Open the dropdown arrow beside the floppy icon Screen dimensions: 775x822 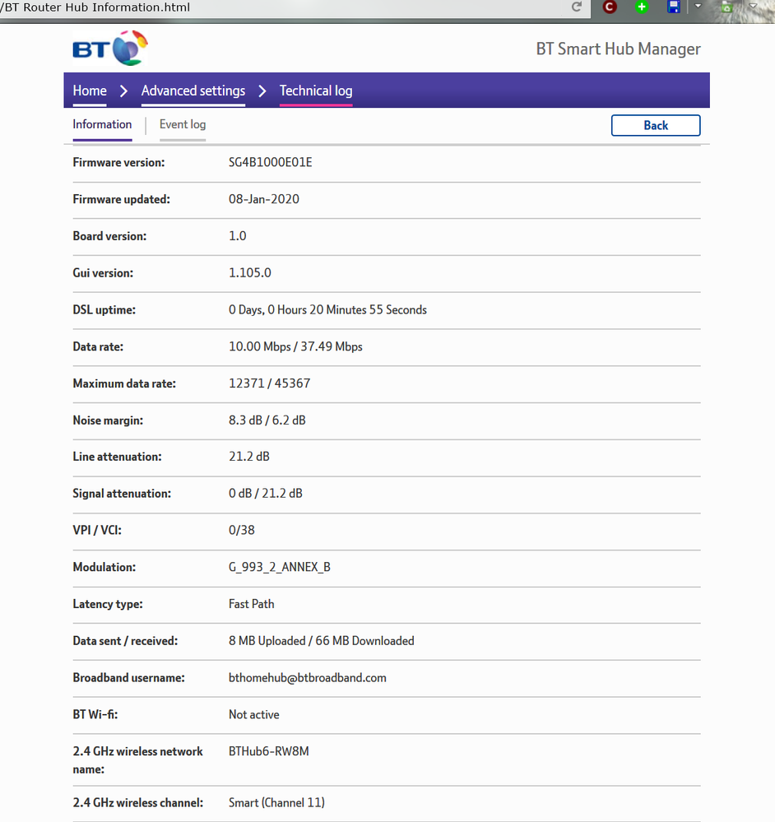(698, 7)
